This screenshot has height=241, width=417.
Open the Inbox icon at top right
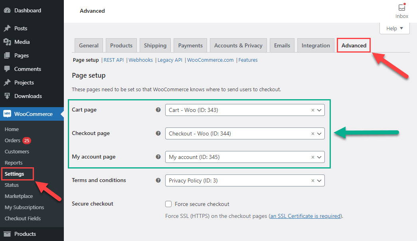pos(401,8)
